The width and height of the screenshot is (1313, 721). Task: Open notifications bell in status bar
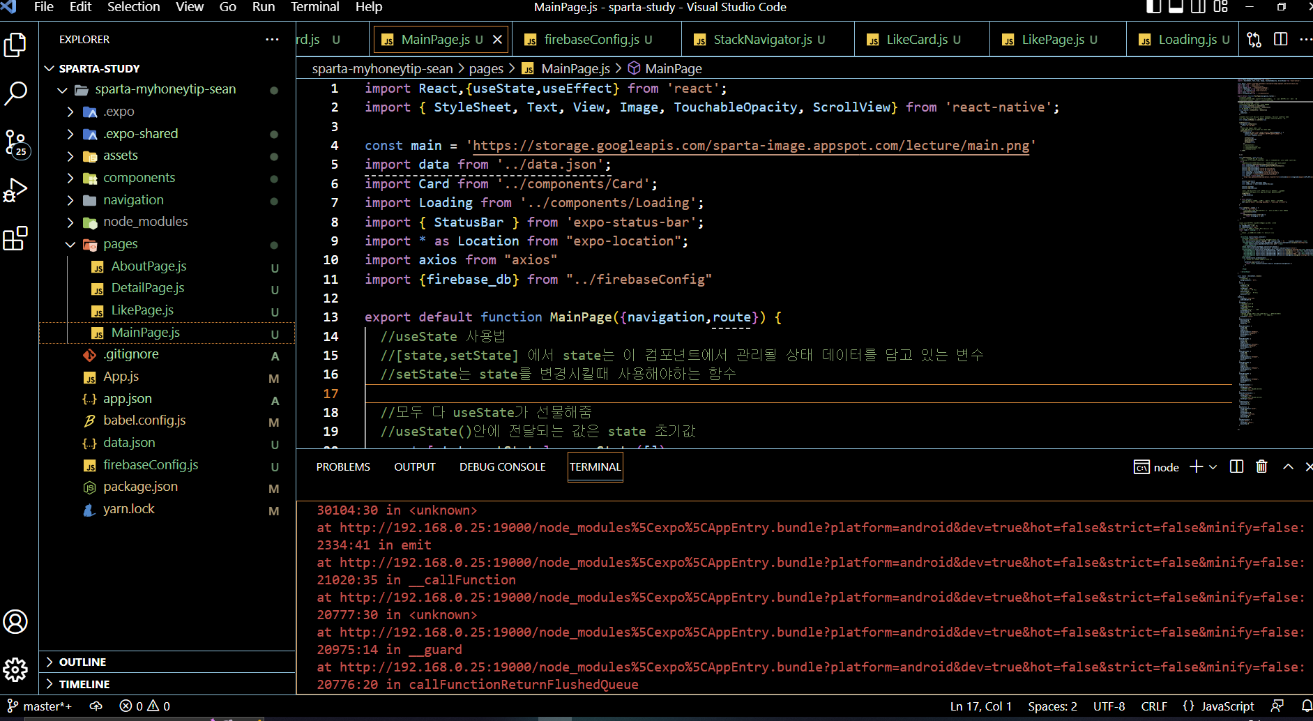1306,706
